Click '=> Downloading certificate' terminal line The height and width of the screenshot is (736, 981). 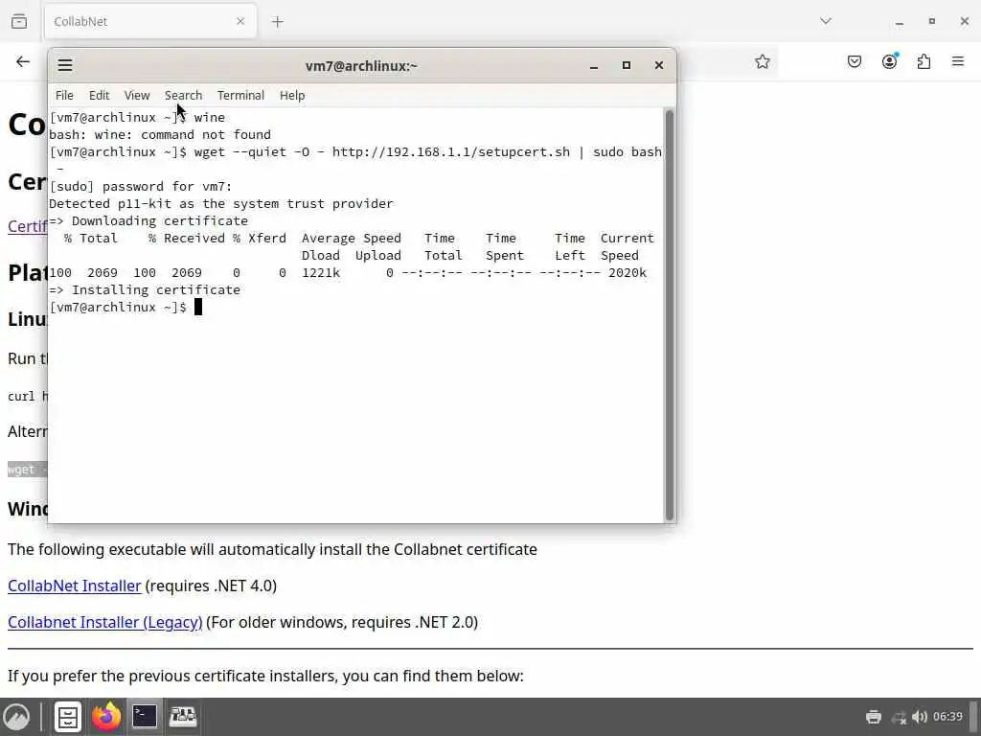pyautogui.click(x=148, y=221)
